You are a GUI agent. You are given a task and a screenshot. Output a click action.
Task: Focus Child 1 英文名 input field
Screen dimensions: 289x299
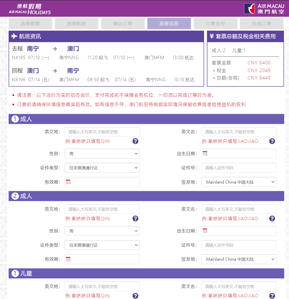click(x=239, y=286)
